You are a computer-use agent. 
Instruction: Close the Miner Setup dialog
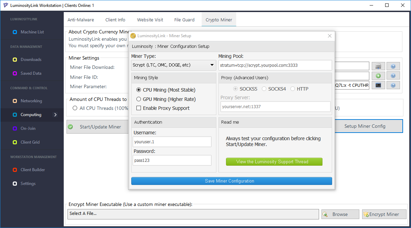[x=329, y=36]
